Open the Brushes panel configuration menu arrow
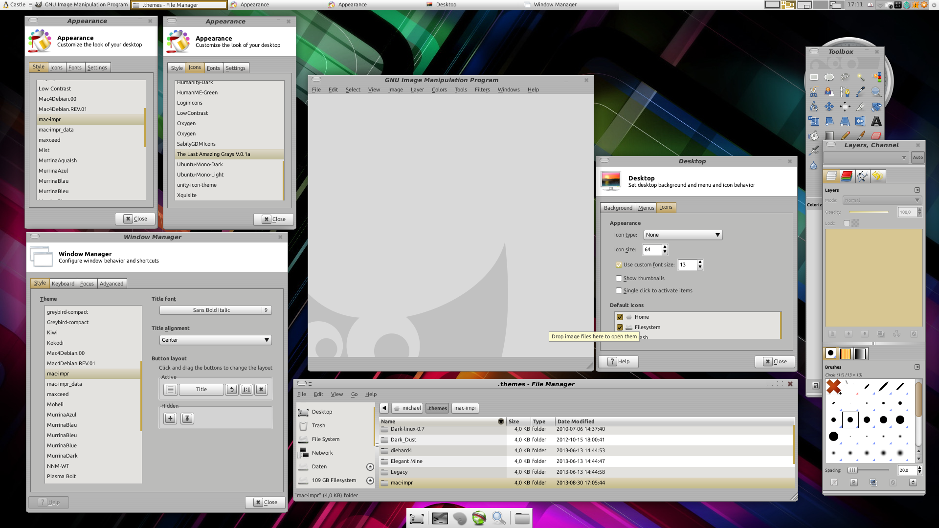Screen dimensions: 939x528 point(917,367)
